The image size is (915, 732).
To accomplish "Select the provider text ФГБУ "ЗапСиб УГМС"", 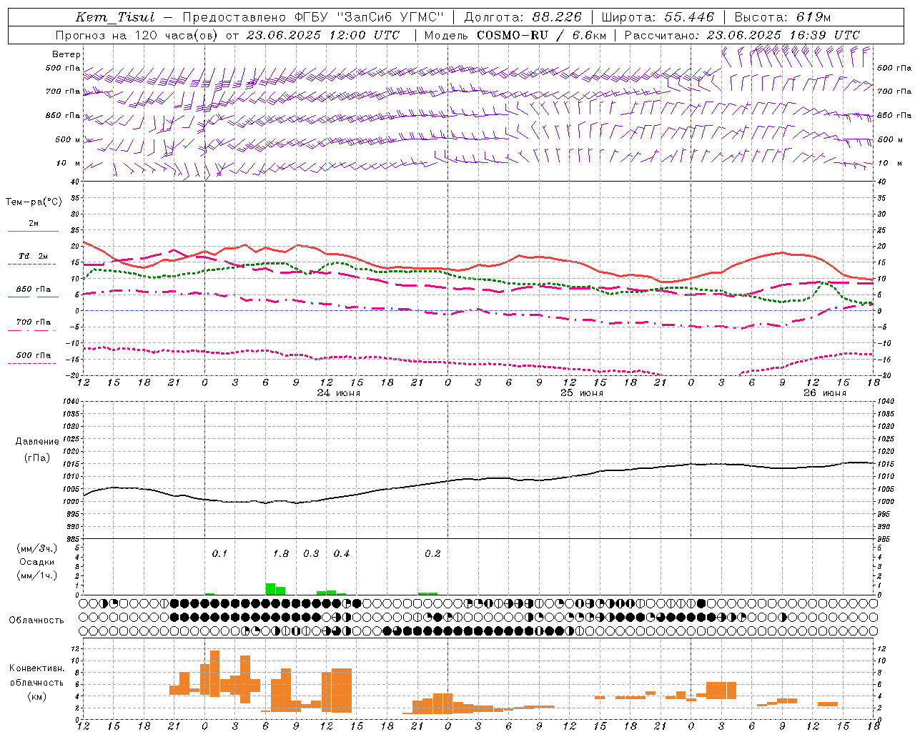I will tap(369, 17).
